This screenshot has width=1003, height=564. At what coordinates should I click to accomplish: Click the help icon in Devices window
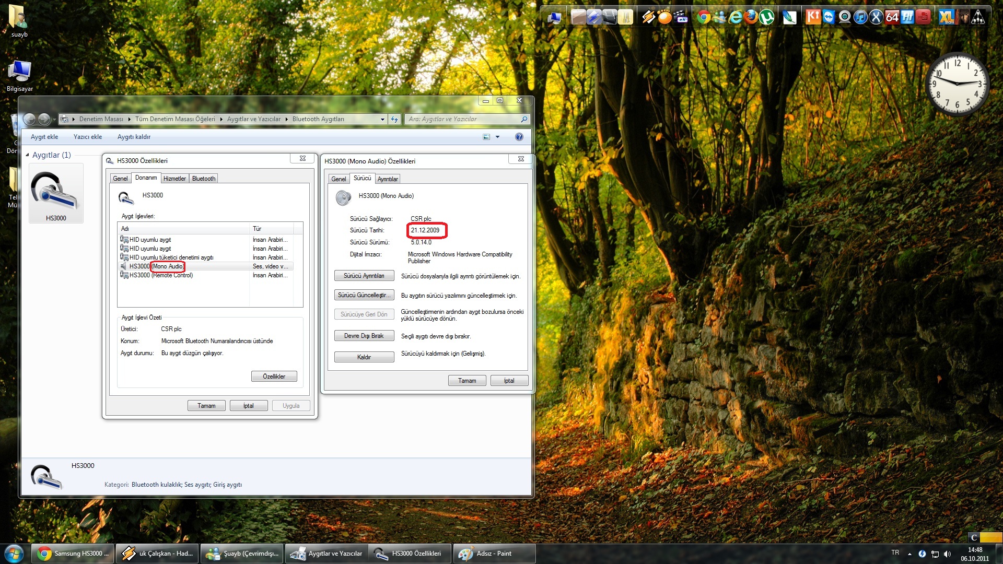coord(519,137)
